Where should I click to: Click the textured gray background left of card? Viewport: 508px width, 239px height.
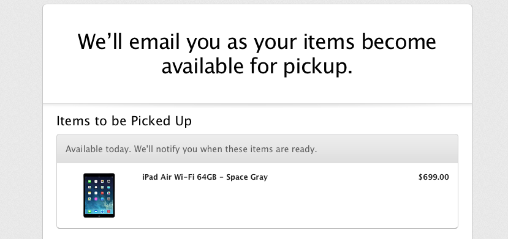coord(21,120)
